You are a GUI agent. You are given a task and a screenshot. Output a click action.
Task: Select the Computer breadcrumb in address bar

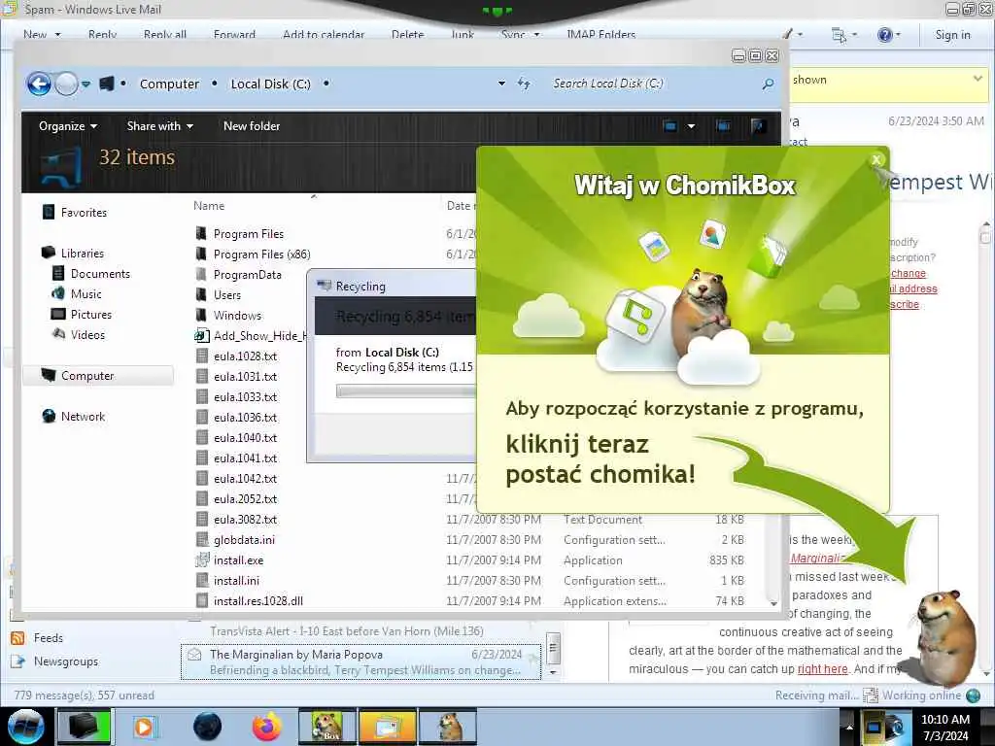pyautogui.click(x=169, y=84)
